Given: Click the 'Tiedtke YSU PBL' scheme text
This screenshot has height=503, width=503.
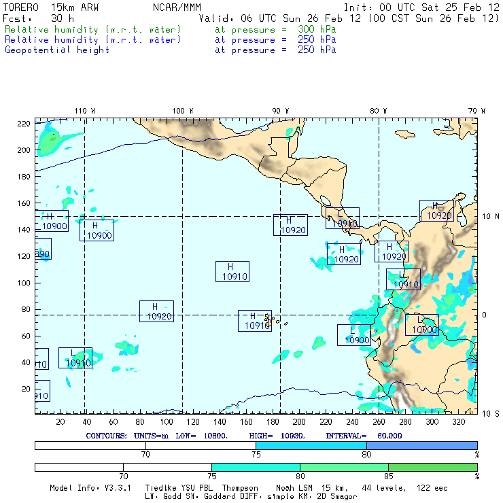Looking at the screenshot, I should point(179,488).
